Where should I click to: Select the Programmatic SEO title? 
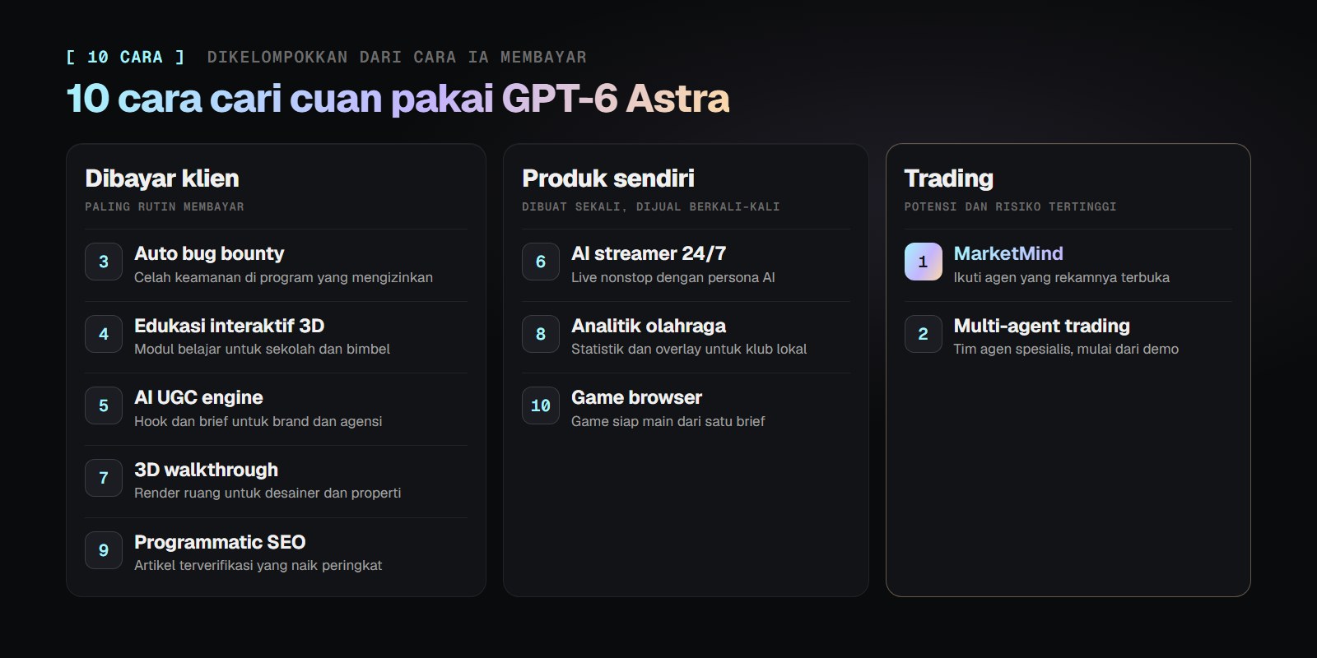[220, 542]
